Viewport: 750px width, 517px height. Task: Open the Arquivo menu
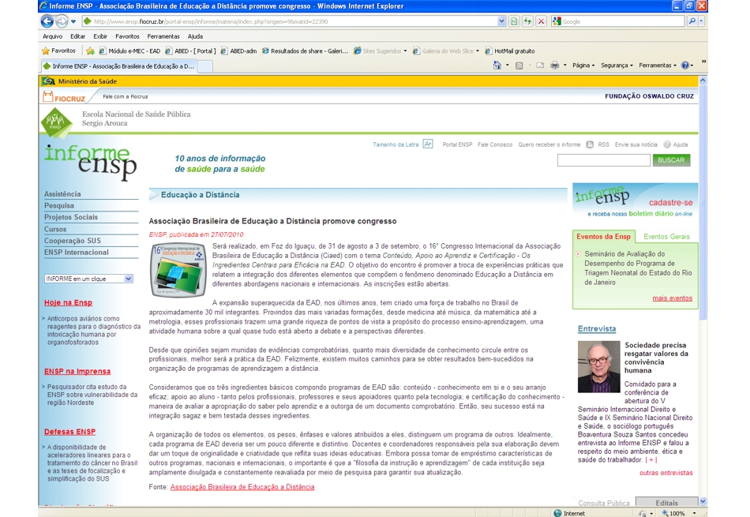tap(52, 36)
